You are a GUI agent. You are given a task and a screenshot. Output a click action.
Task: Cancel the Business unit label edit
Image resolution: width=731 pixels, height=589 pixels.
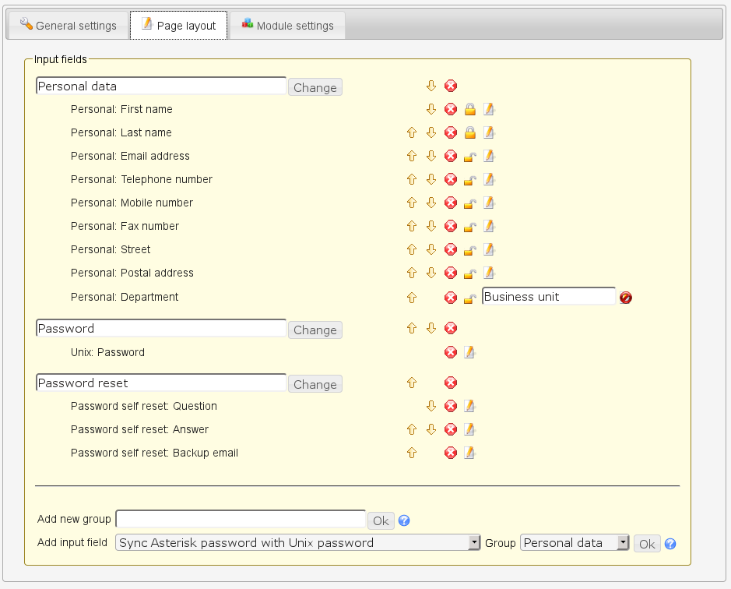tap(626, 297)
